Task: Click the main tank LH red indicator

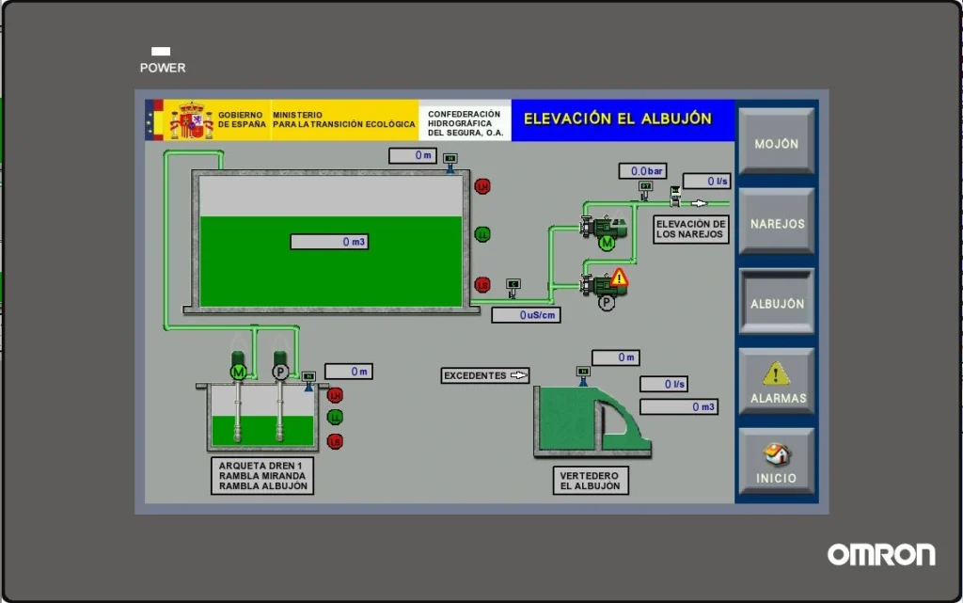Action: click(x=482, y=186)
